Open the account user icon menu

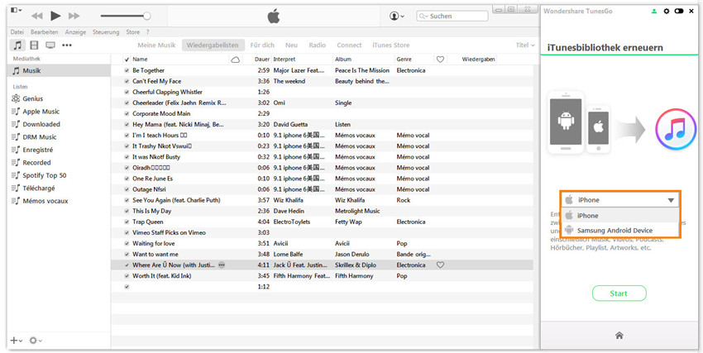[x=397, y=17]
